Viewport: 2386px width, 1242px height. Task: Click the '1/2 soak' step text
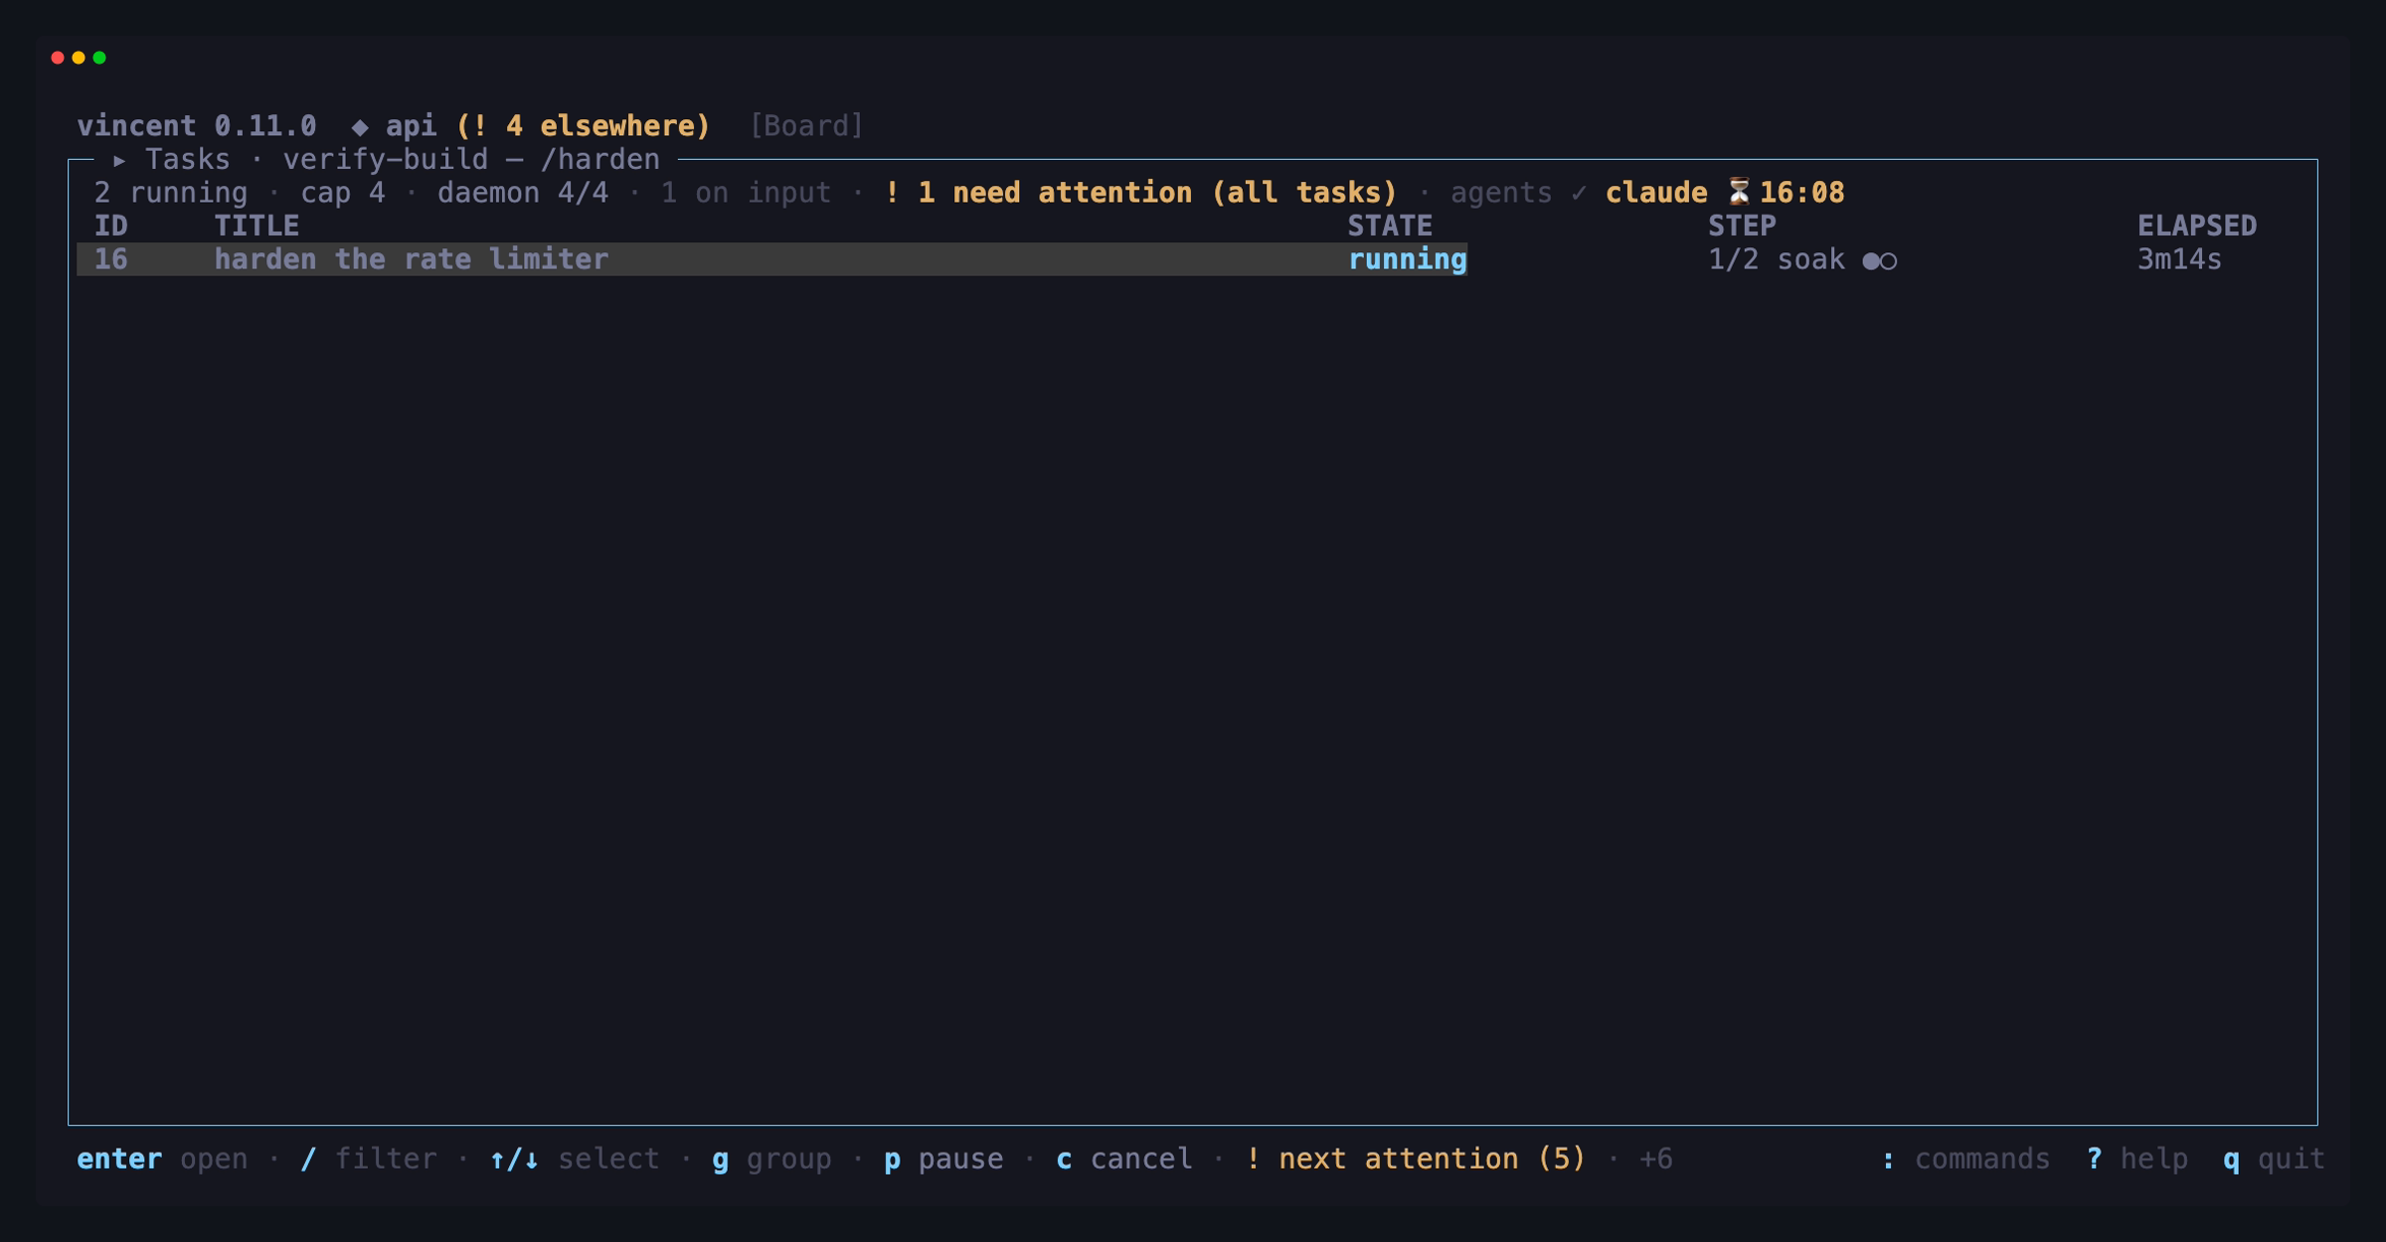tap(1776, 259)
